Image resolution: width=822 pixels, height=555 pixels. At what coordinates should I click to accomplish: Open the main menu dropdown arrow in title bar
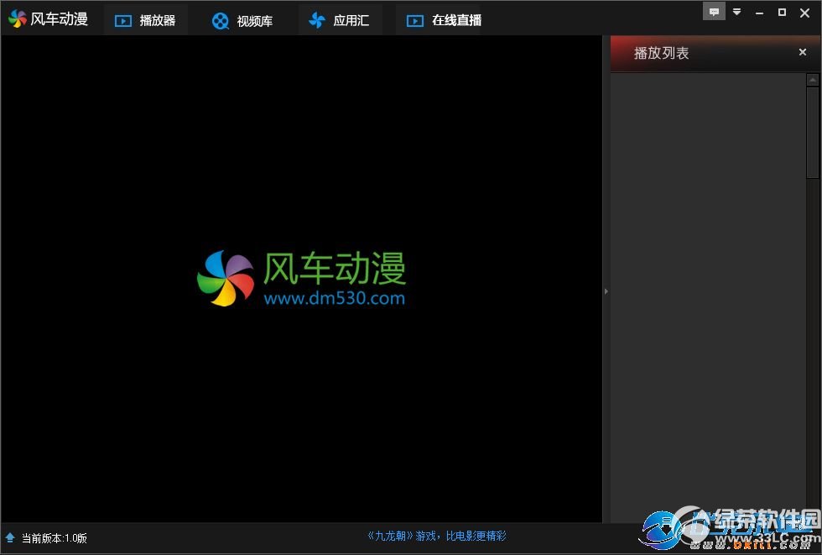736,12
